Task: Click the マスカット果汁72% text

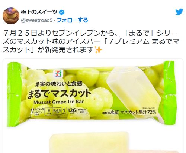Action: pos(138,112)
